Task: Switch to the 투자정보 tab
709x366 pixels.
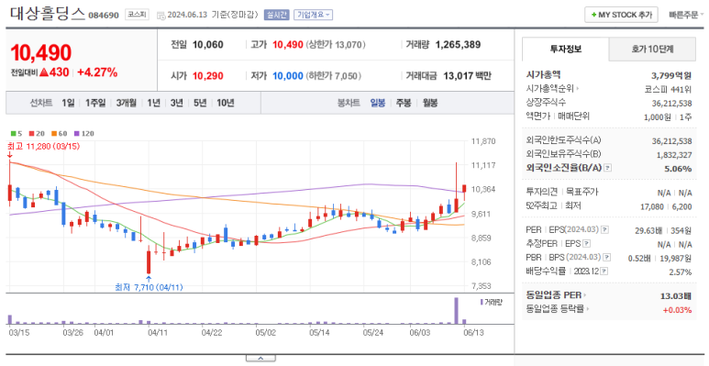Action: 566,49
